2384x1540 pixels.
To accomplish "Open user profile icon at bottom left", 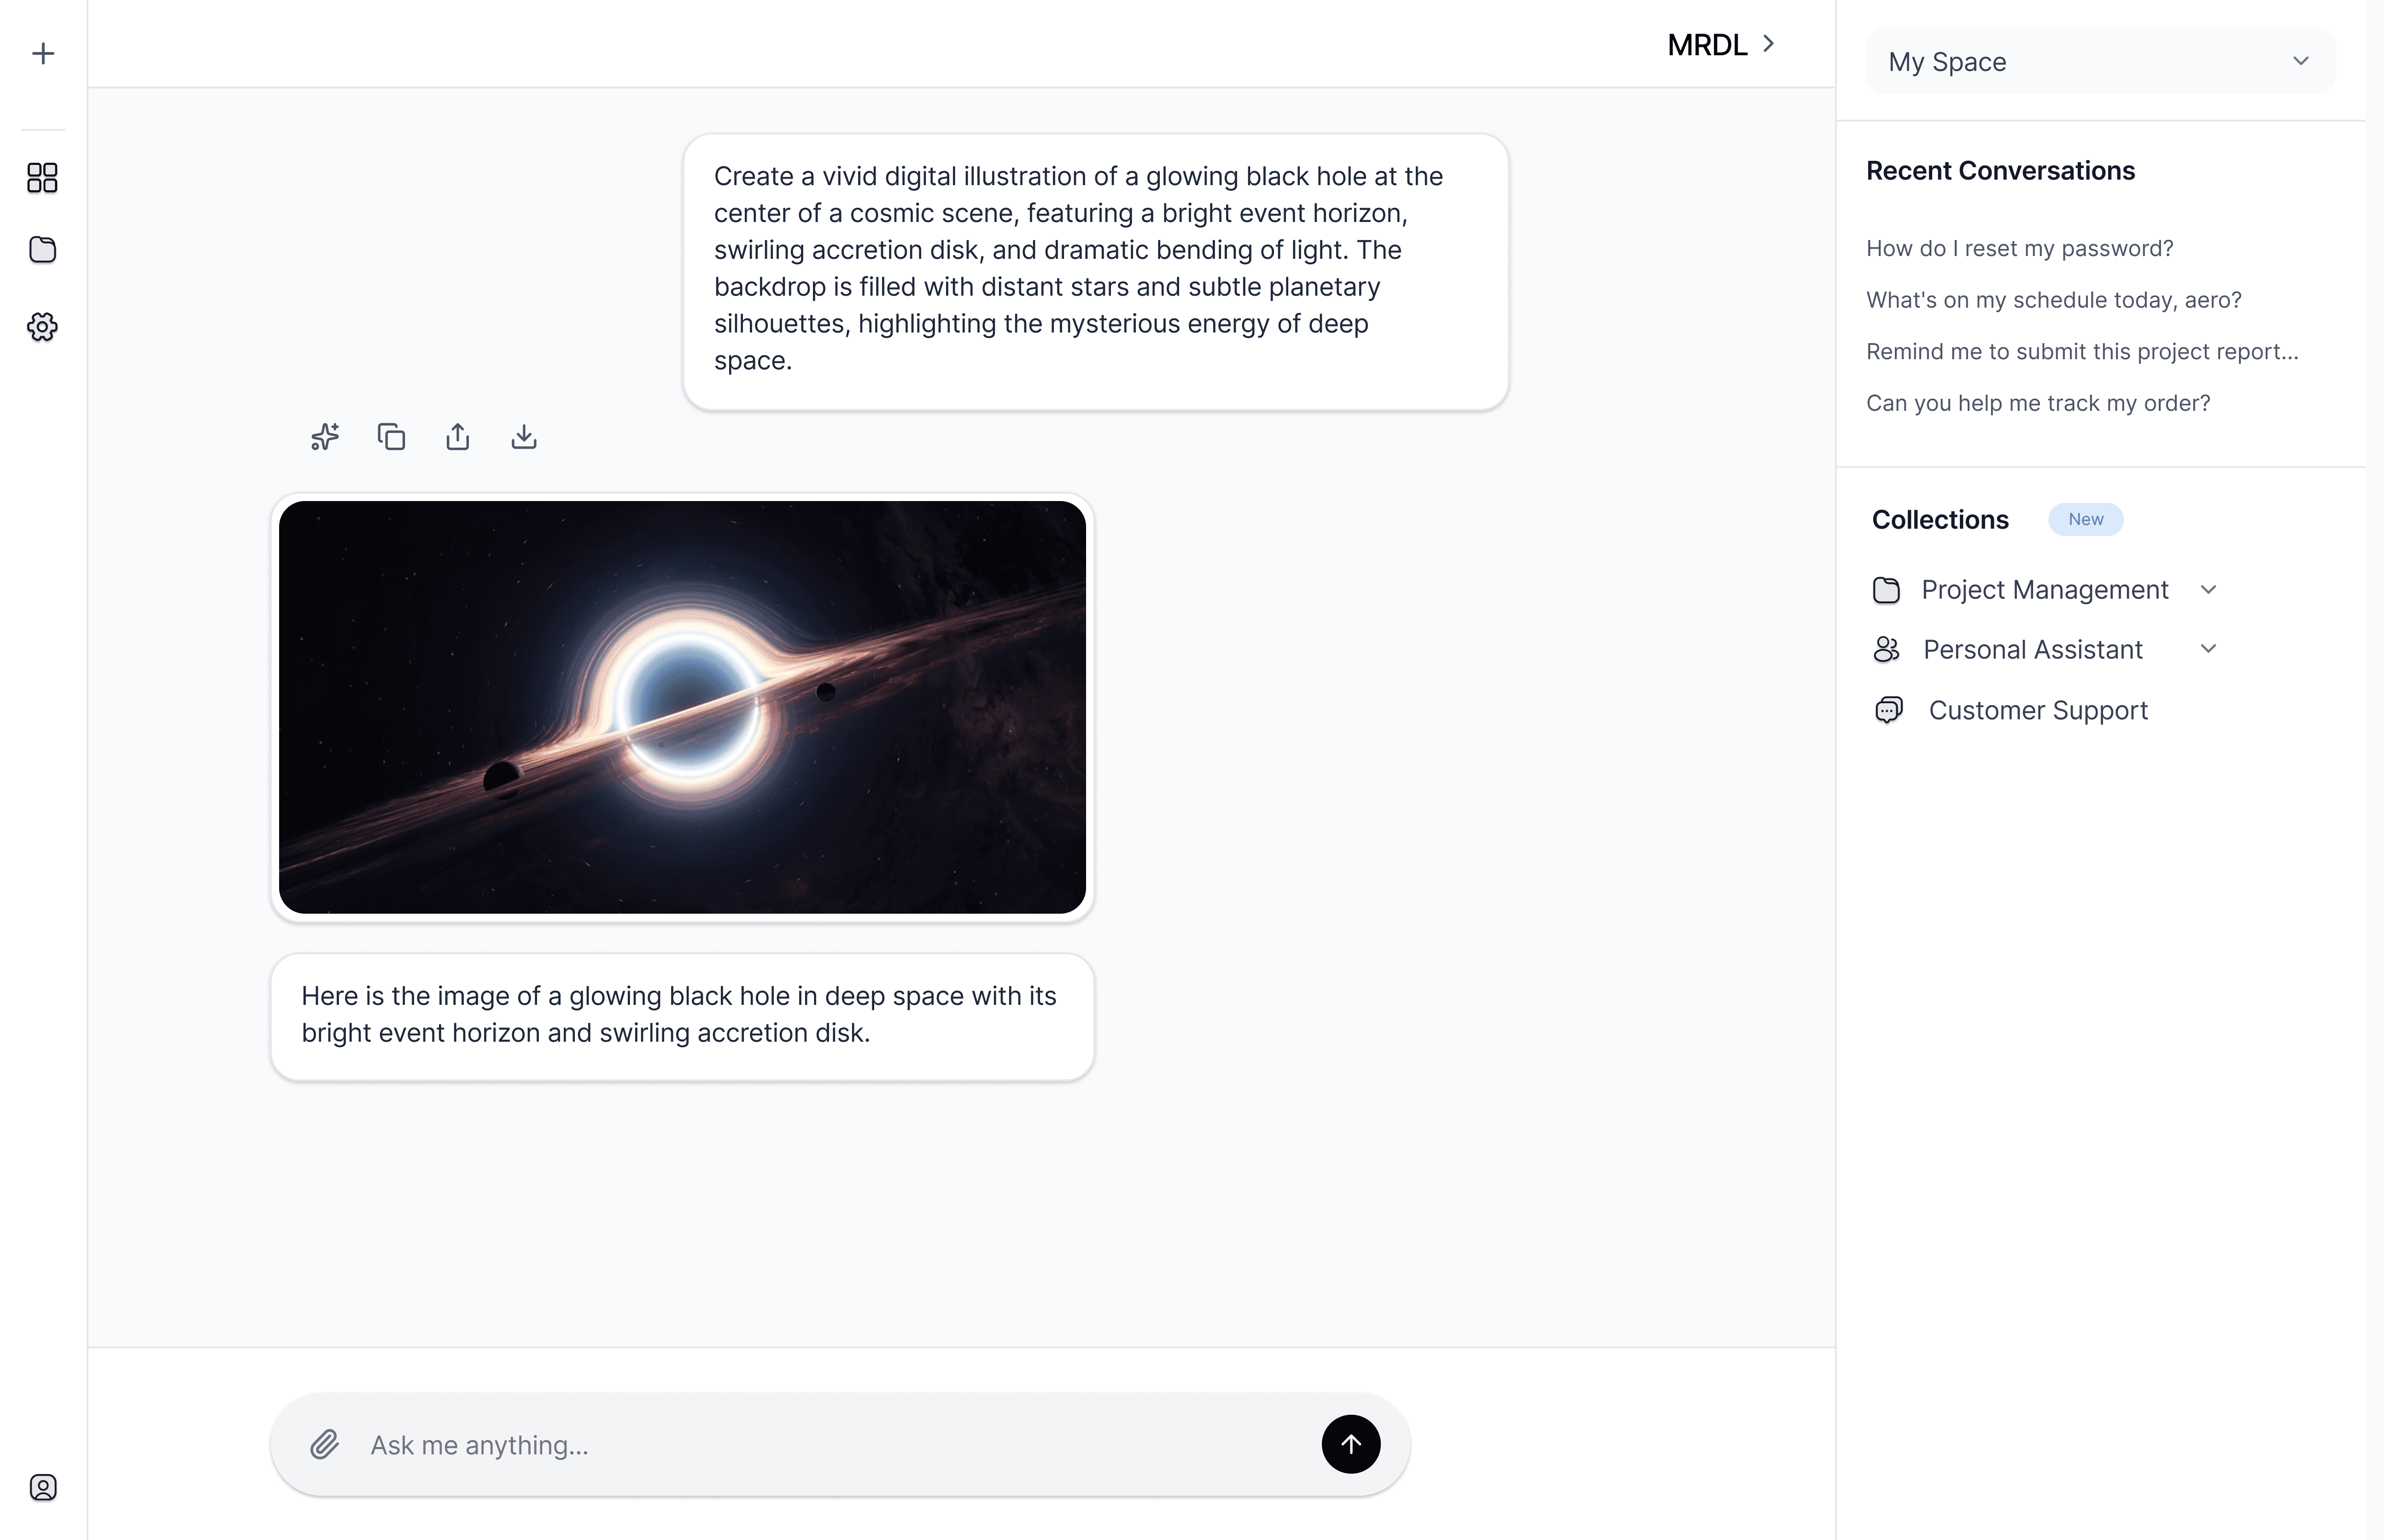I will [43, 1487].
